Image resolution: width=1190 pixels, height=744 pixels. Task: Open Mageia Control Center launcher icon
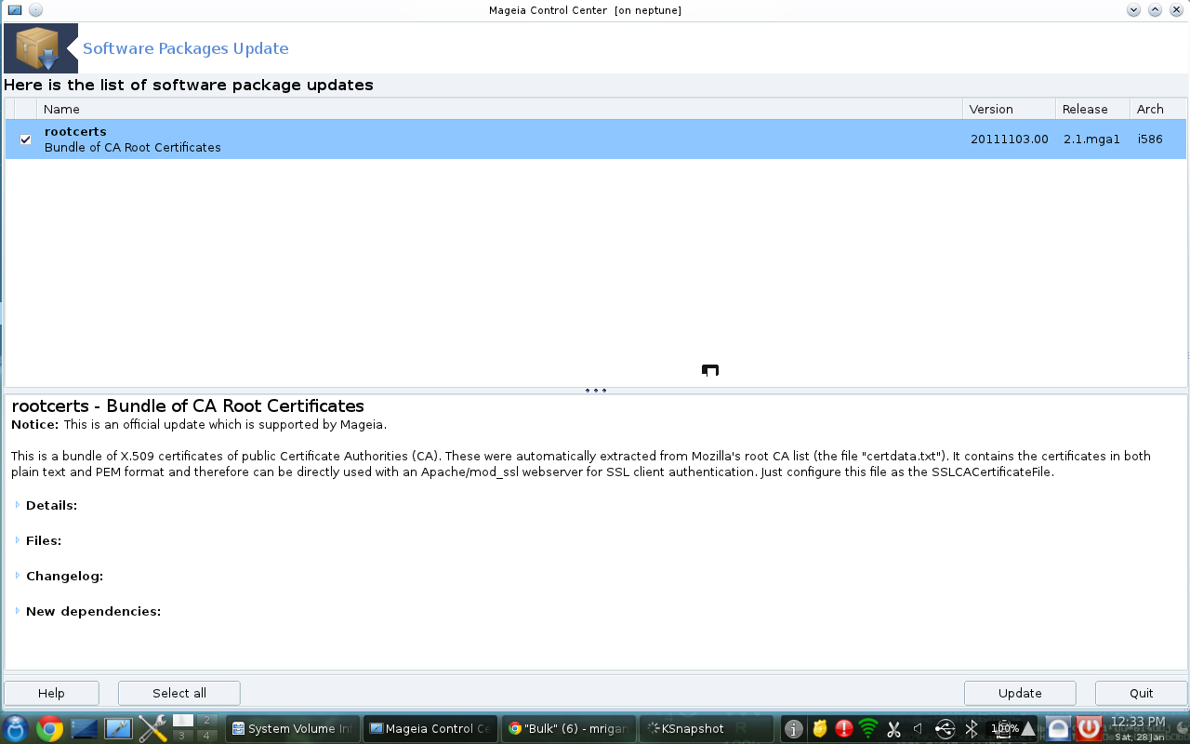click(118, 728)
